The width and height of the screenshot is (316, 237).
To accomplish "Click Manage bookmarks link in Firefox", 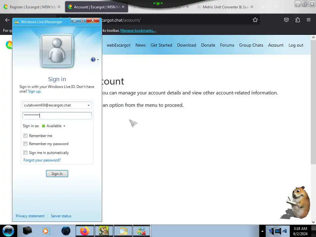I will [x=138, y=31].
